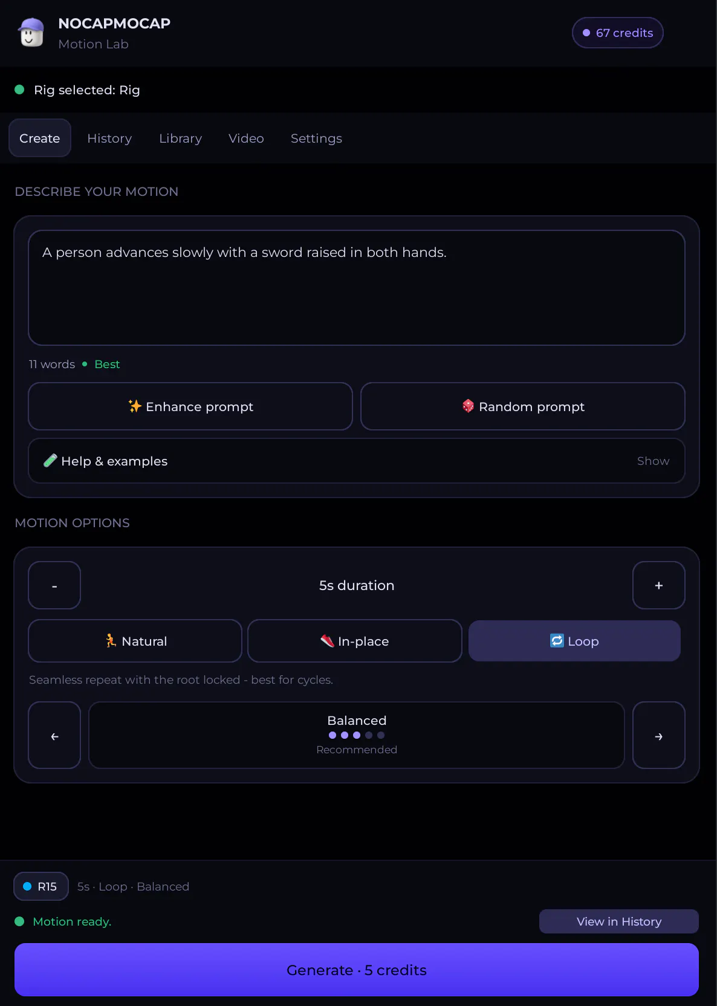
Task: Click the dice Random prompt icon
Action: 468,406
